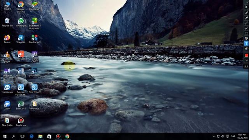Select the highlighter drawing tool
Image resolution: width=249 pixels, height=140 pixels.
point(246,18)
